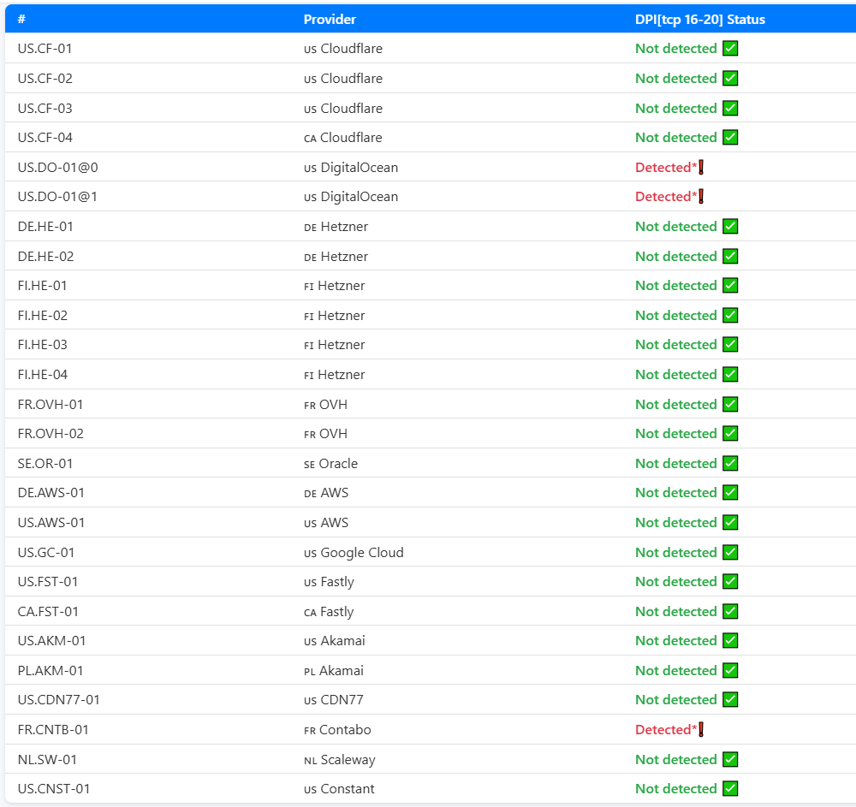Click the 'Provider' column header

click(x=330, y=19)
